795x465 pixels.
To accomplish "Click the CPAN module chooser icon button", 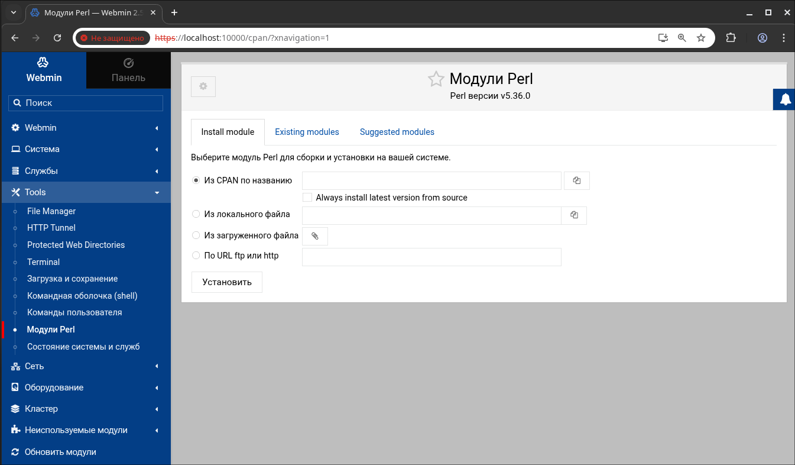I will click(577, 181).
